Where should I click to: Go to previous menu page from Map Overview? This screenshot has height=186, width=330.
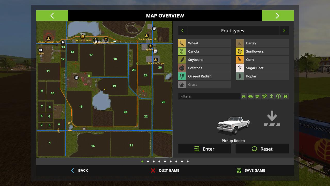(x=52, y=16)
